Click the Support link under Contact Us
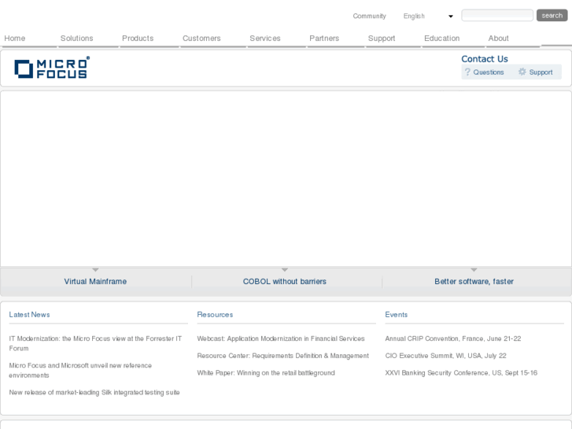 pos(541,72)
